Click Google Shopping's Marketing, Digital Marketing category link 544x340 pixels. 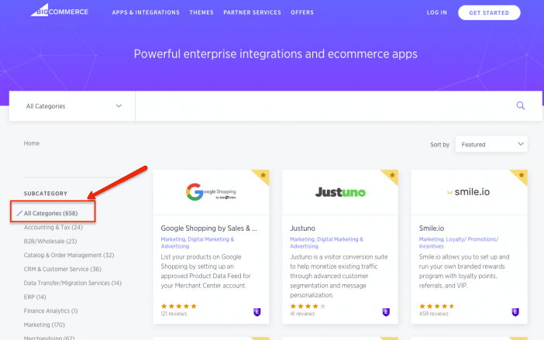point(198,242)
